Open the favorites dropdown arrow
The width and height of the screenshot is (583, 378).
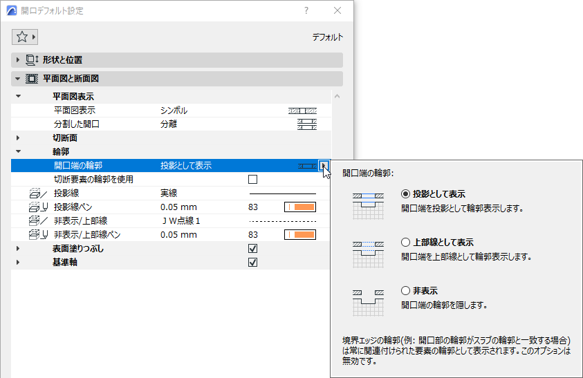click(33, 37)
